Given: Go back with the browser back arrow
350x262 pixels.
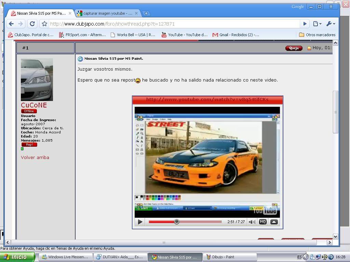Looking at the screenshot, I should pos(11,24).
